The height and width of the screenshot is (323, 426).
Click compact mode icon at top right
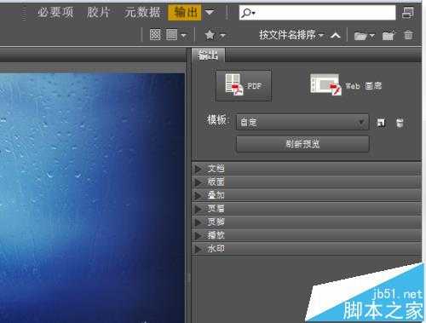pos(408,13)
